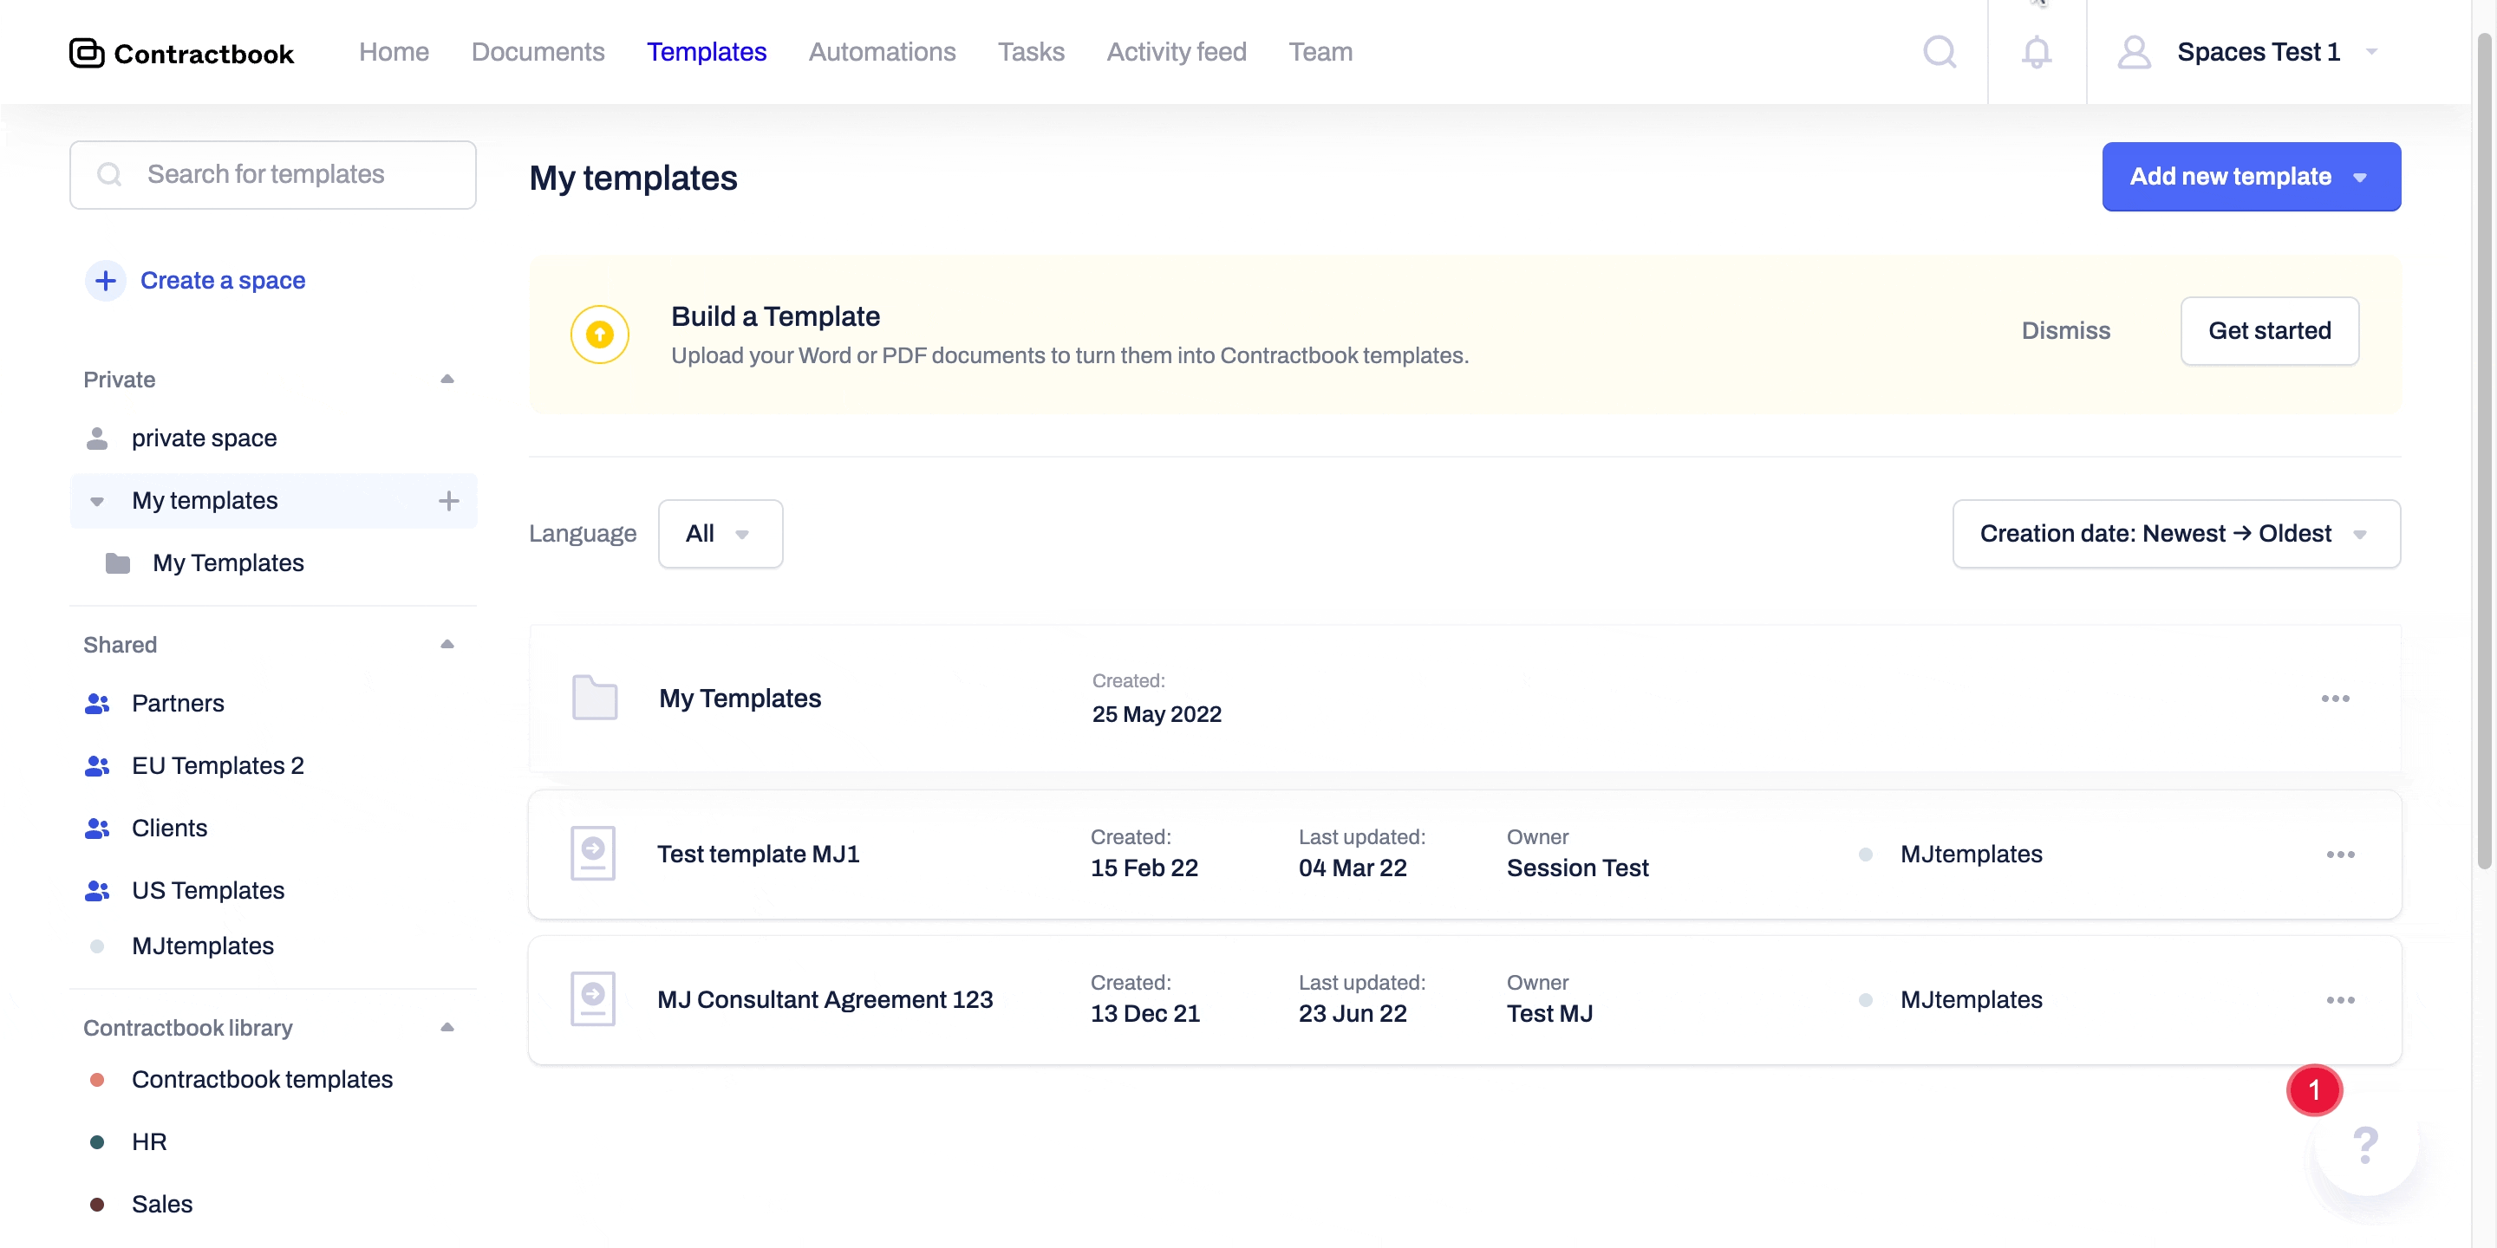Collapse the My templates tree arrow
This screenshot has height=1248, width=2497.
click(97, 502)
